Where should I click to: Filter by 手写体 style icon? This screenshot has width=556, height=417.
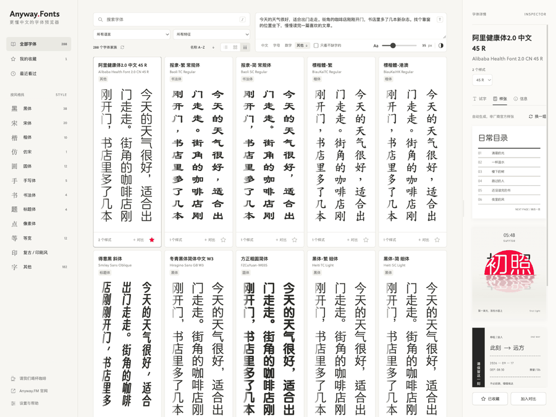click(x=14, y=180)
